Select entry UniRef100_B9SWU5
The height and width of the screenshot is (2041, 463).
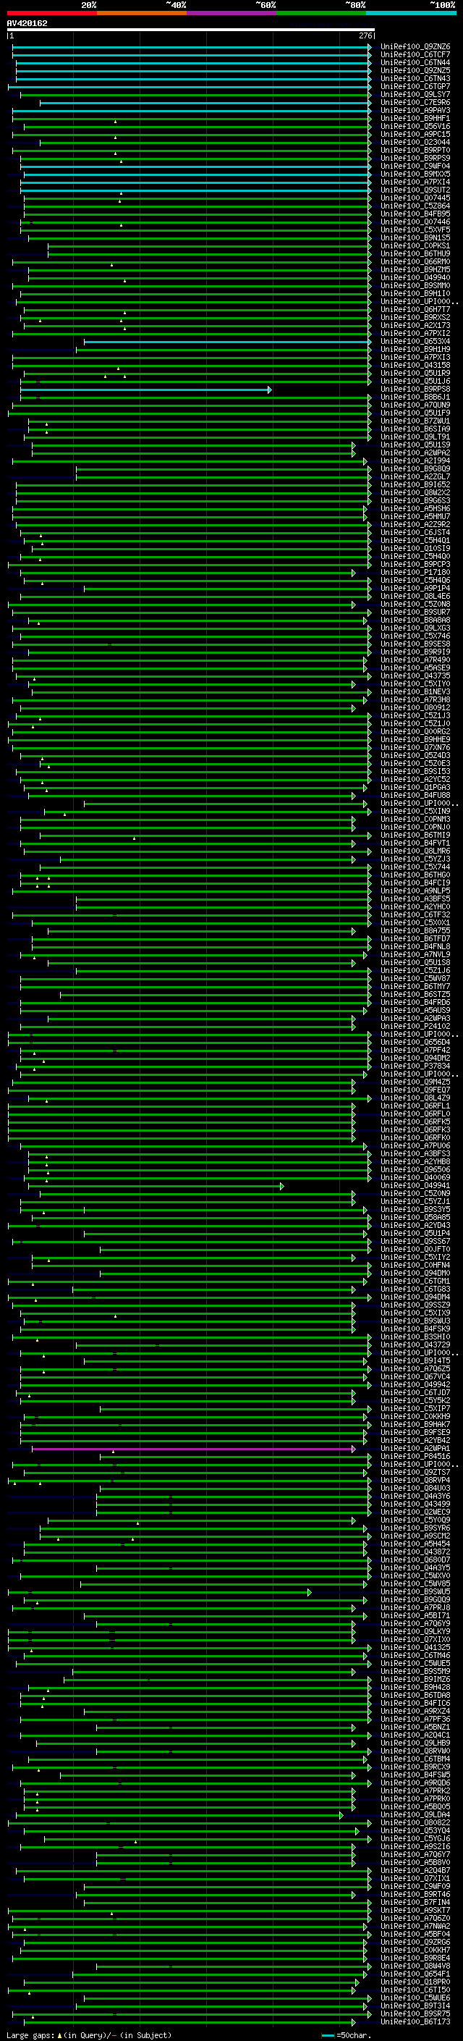415,1592
